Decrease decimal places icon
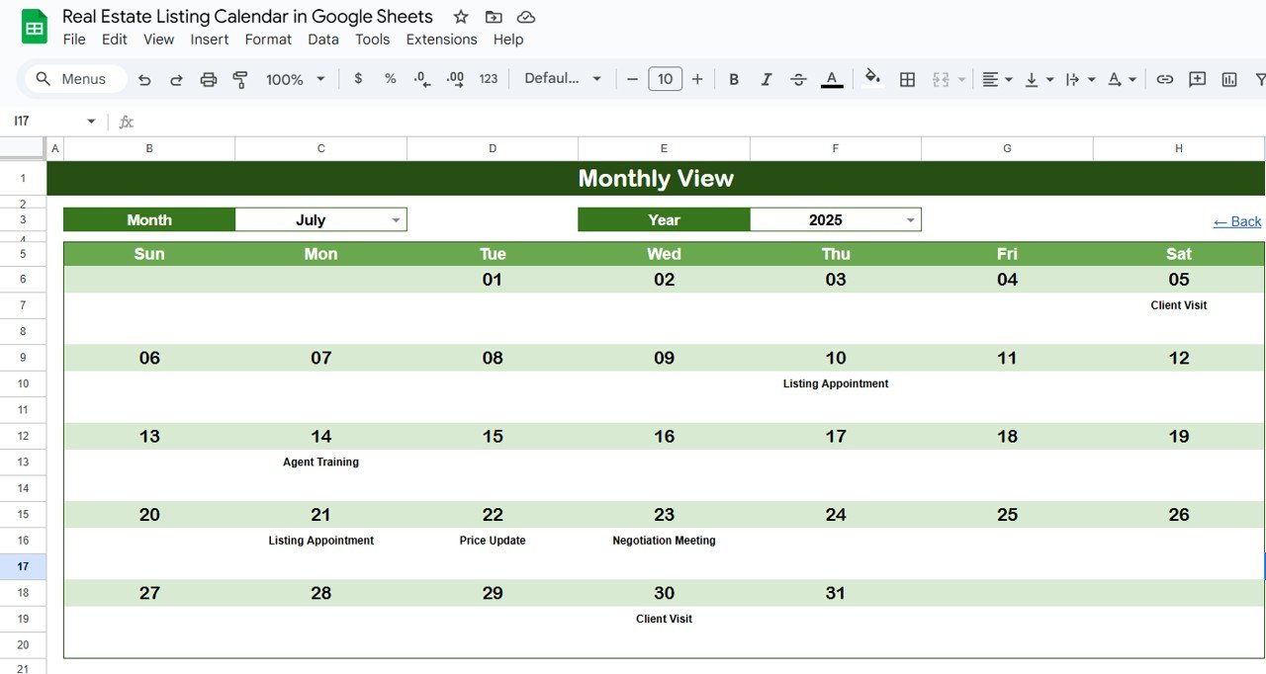 pos(422,79)
